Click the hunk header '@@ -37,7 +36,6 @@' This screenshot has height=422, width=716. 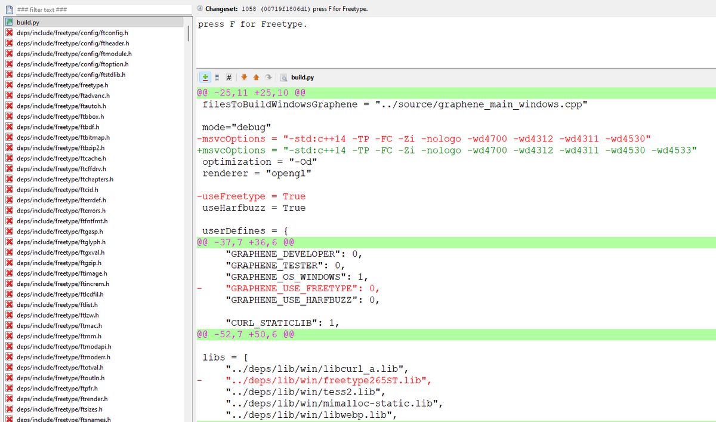click(246, 243)
